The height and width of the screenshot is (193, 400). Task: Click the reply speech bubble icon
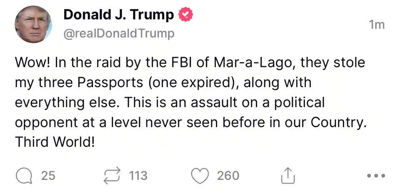click(24, 175)
